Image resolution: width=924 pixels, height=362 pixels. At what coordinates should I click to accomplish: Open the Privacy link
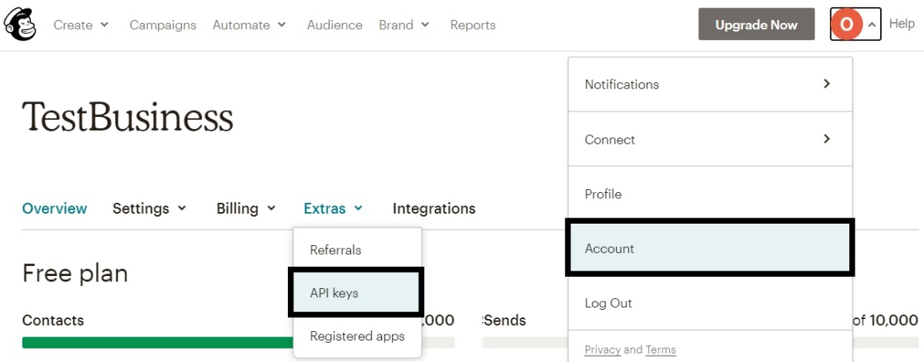[602, 350]
